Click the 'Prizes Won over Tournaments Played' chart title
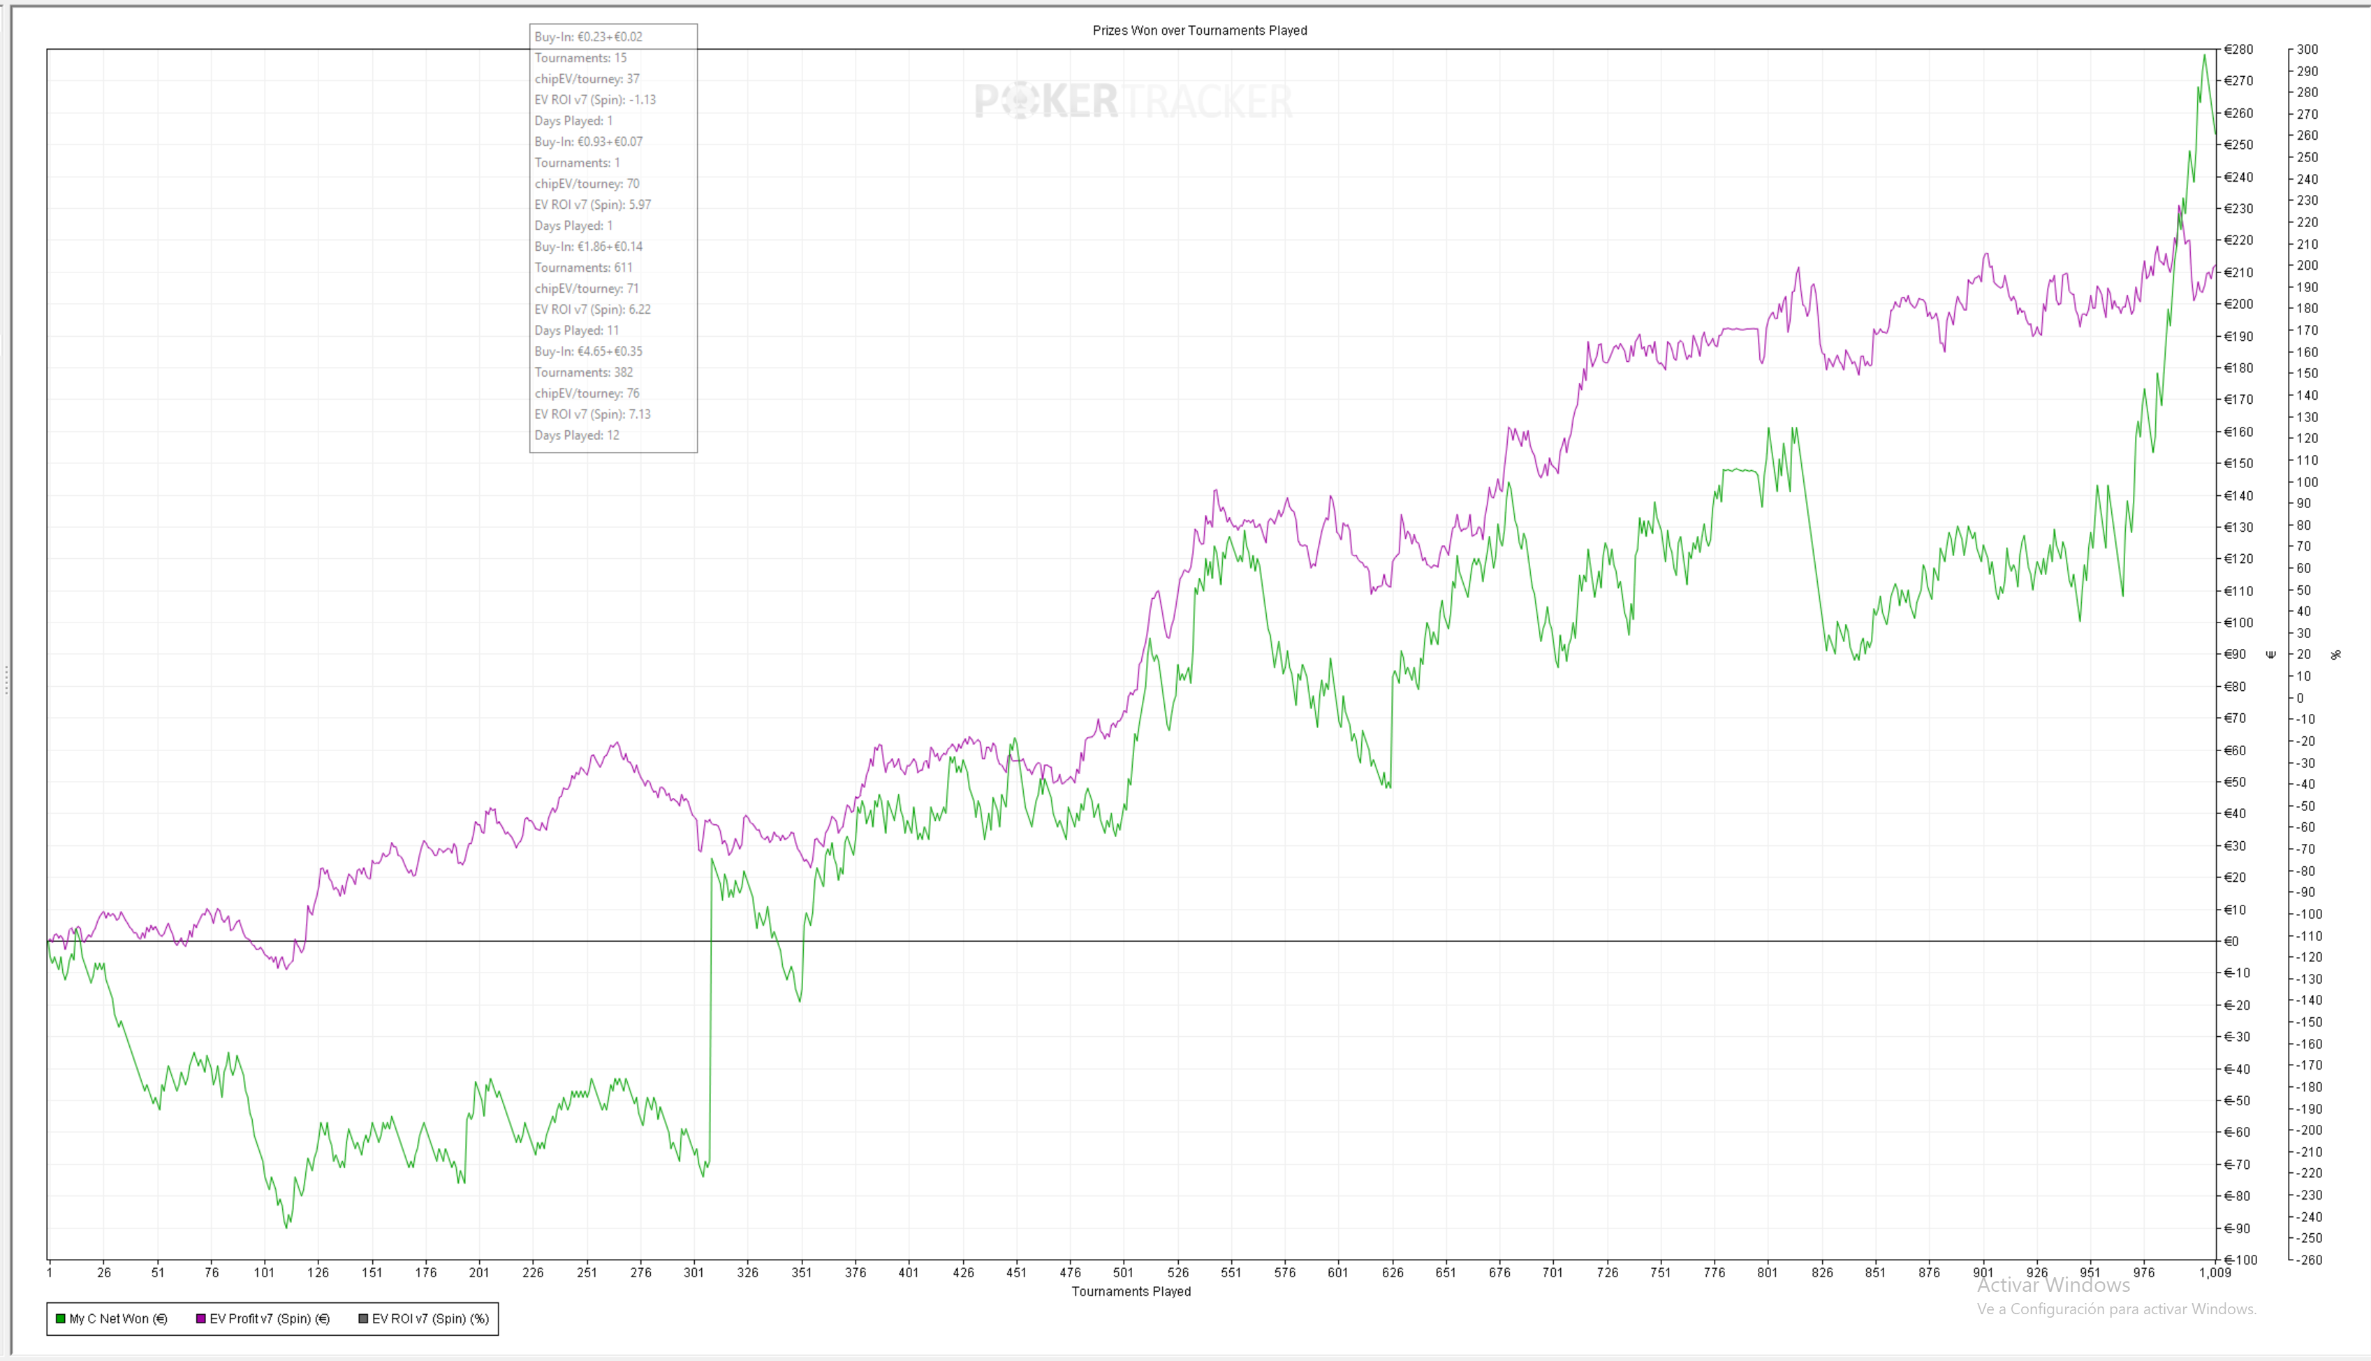Screen dimensions: 2371x1361 [x=1200, y=31]
